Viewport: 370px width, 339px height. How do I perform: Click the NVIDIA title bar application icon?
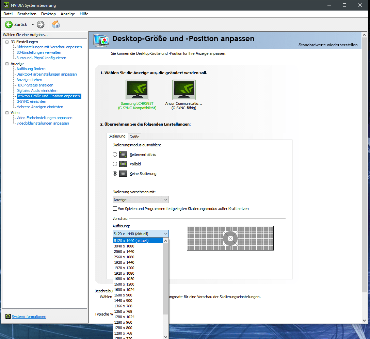pyautogui.click(x=6, y=5)
